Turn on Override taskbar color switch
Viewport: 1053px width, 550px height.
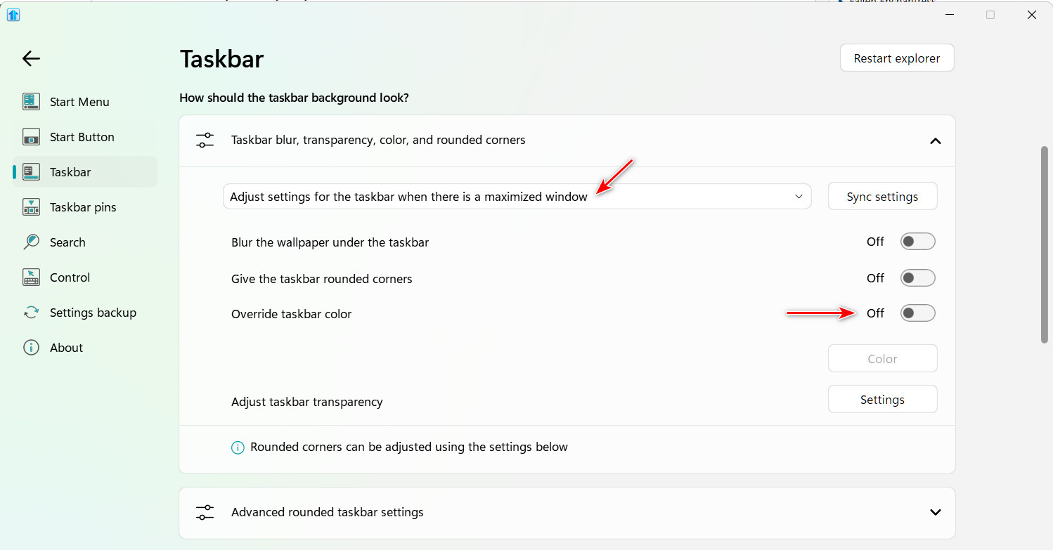(918, 313)
